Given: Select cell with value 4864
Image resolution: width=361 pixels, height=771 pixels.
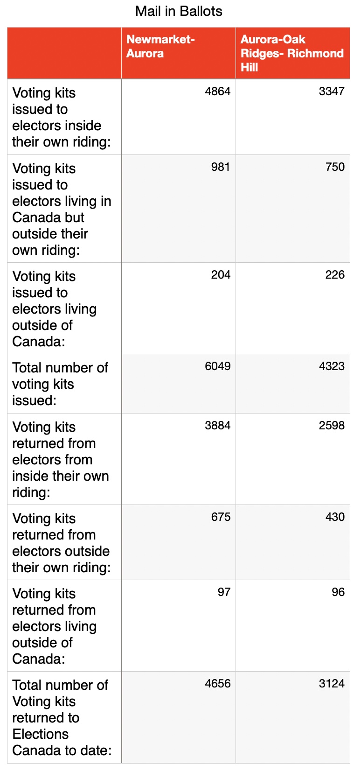Looking at the screenshot, I should 179,117.
